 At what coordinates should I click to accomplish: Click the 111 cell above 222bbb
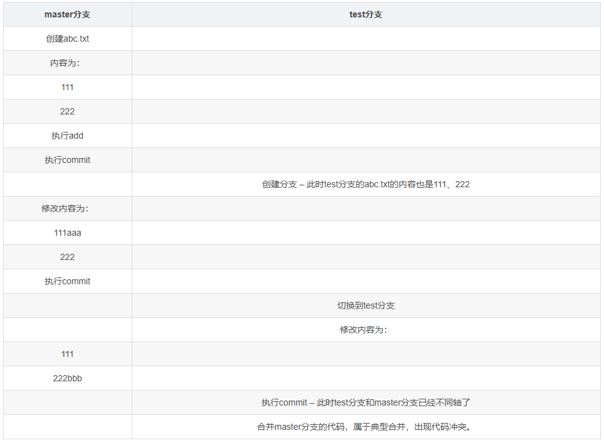(67, 354)
